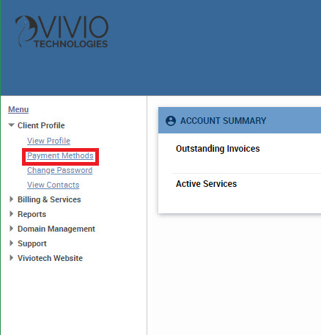Open the Payment Methods link
The image size is (321, 335).
pyautogui.click(x=60, y=155)
